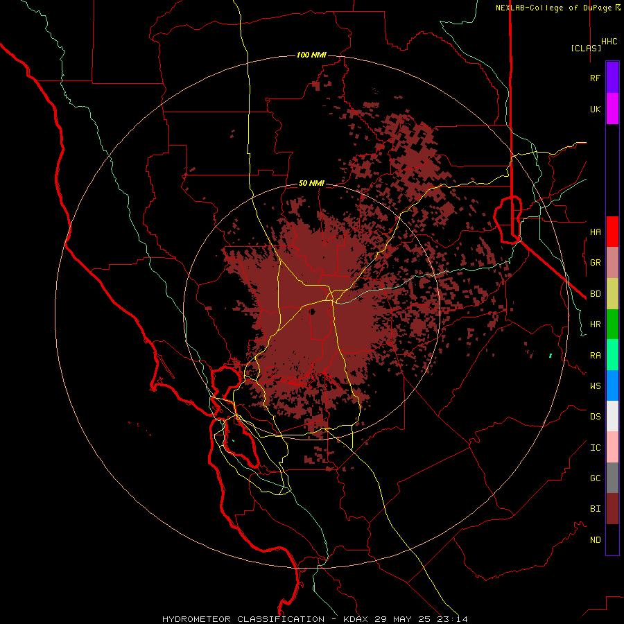Click the WS blue legend swatch
Image resolution: width=624 pixels, height=624 pixels.
(x=612, y=385)
